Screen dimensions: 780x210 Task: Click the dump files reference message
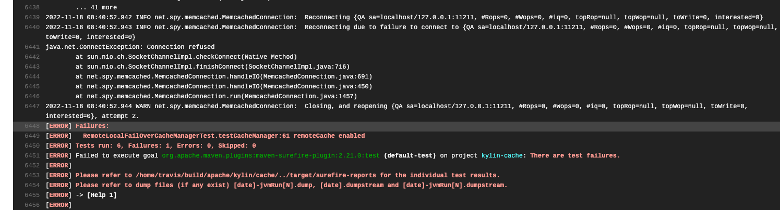tap(291, 186)
